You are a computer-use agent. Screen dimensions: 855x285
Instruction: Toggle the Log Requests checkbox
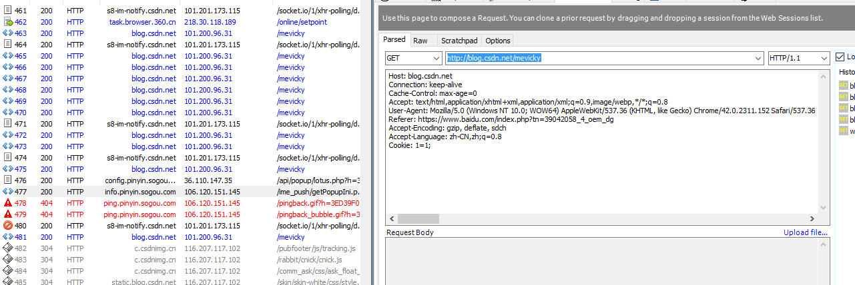[x=840, y=57]
